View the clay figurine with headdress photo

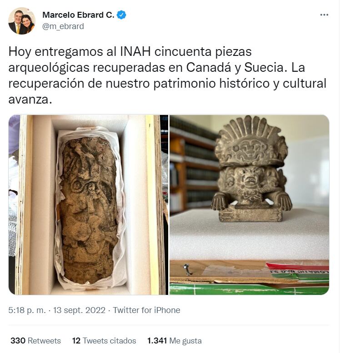point(250,204)
